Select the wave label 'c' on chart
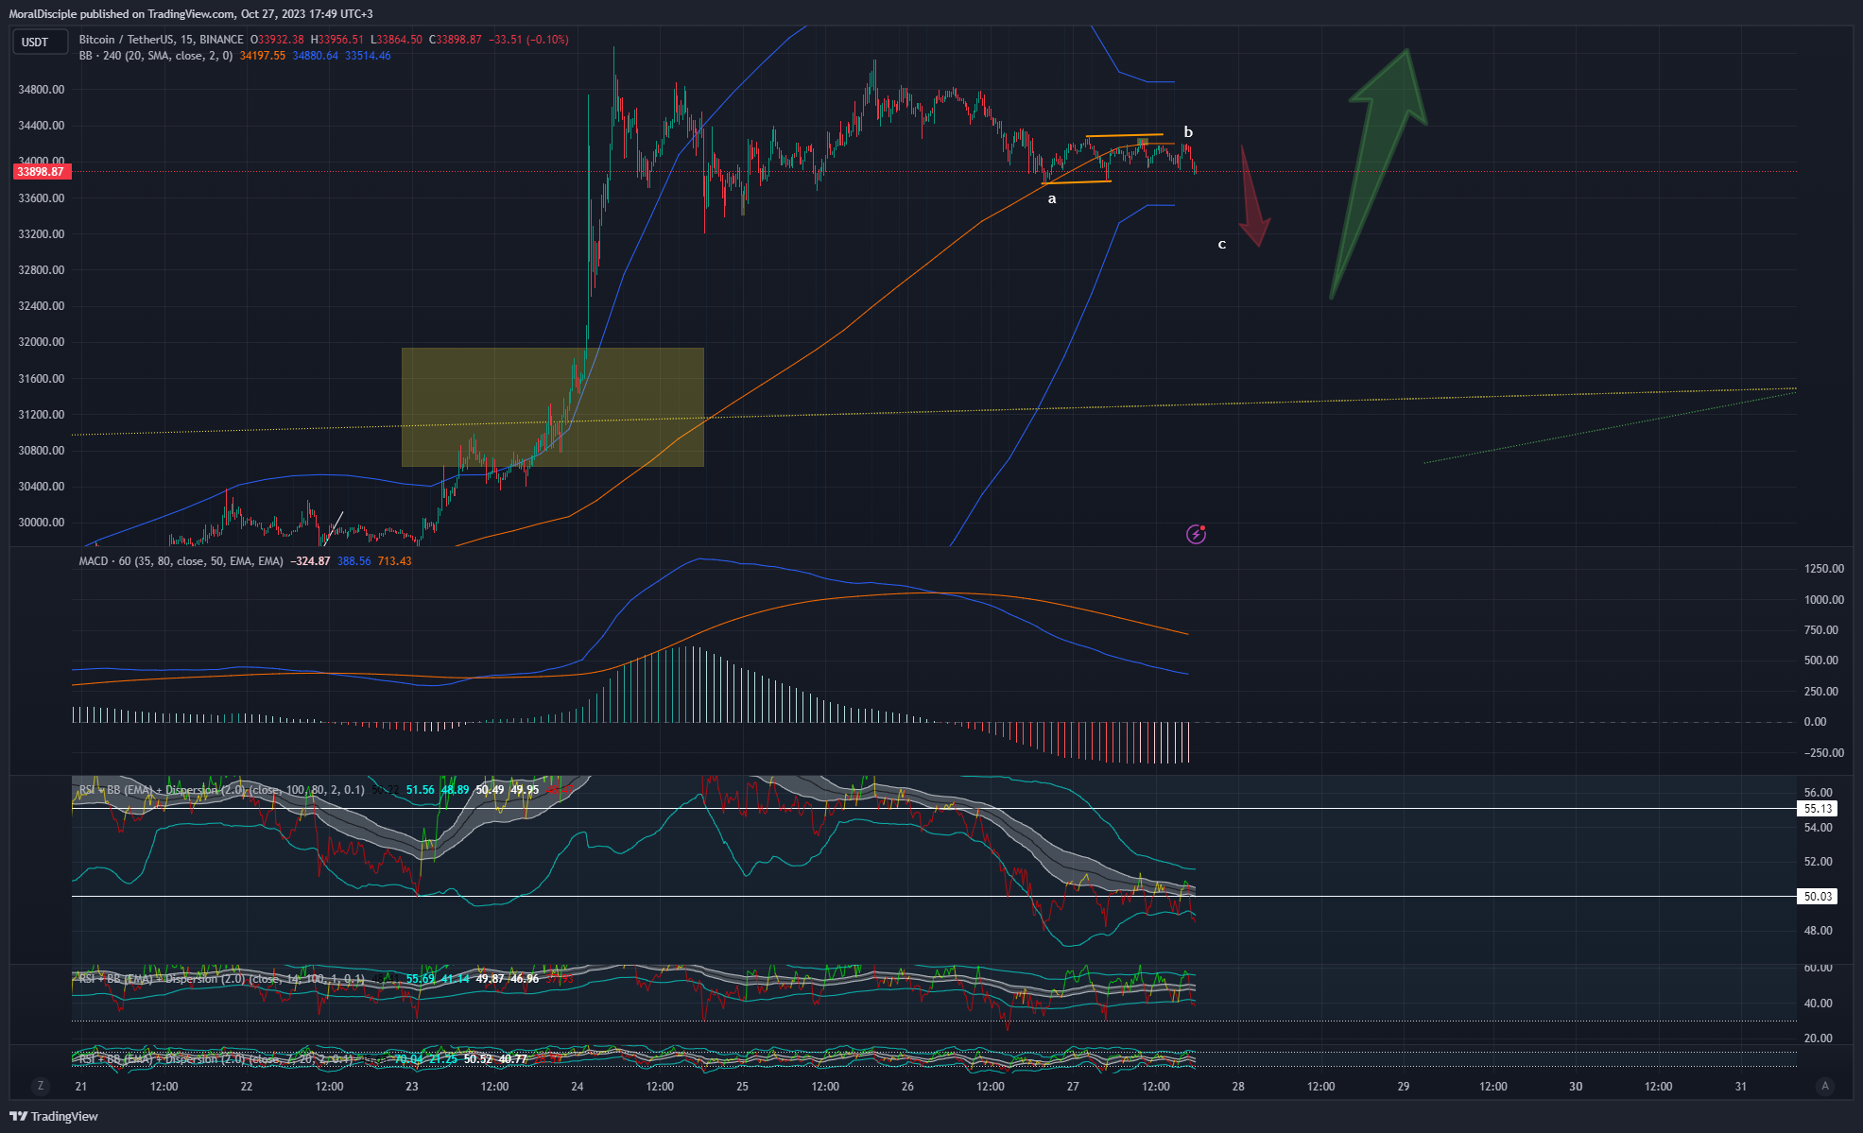The image size is (1863, 1133). 1222,245
